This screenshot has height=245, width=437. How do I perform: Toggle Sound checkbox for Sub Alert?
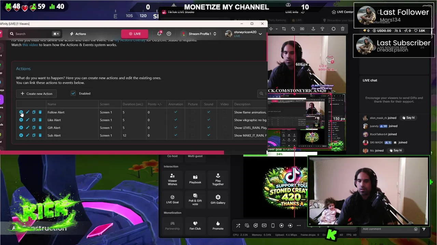click(x=209, y=135)
